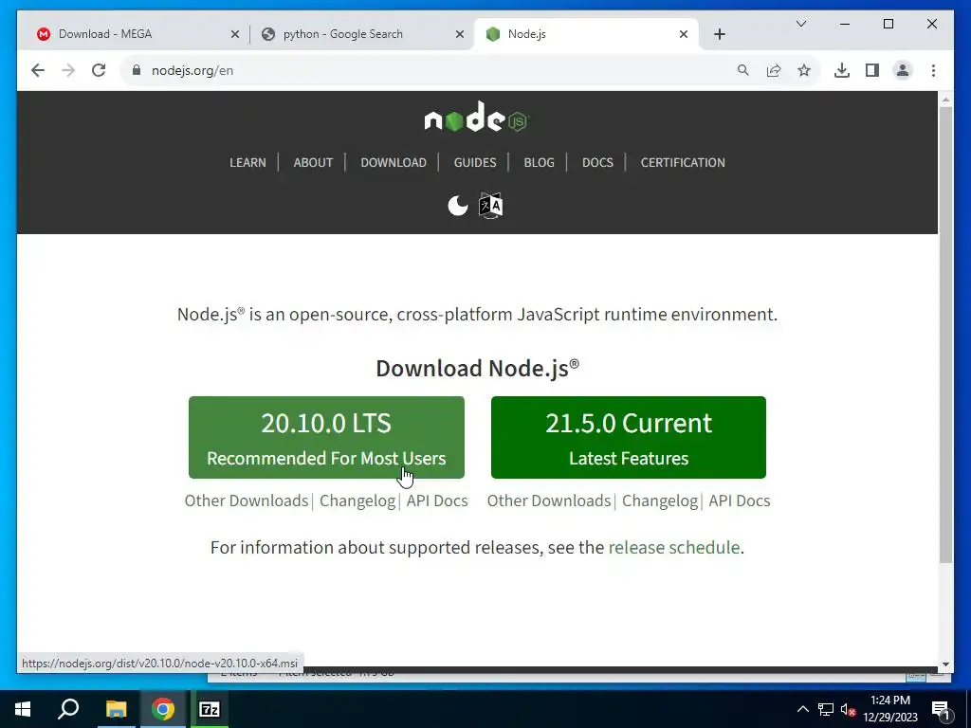Open the DOCS menu item
971x728 pixels.
[597, 162]
